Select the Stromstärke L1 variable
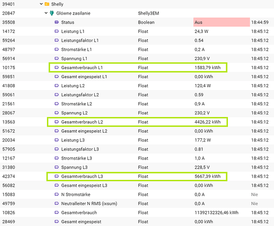 coord(76,50)
